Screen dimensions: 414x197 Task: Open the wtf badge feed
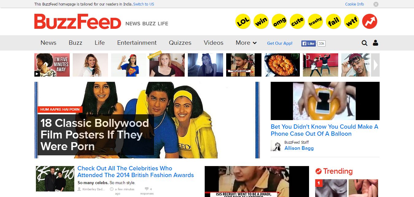coord(352,21)
